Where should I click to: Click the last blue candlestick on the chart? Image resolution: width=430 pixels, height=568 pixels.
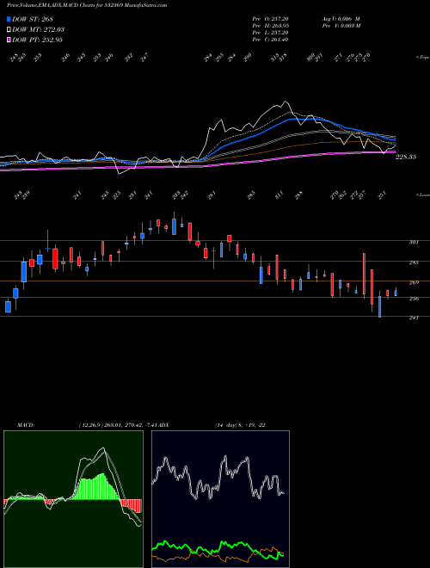pyautogui.click(x=396, y=293)
